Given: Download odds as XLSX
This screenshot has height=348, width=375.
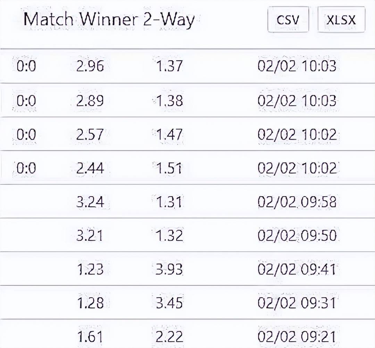Looking at the screenshot, I should coord(341,20).
